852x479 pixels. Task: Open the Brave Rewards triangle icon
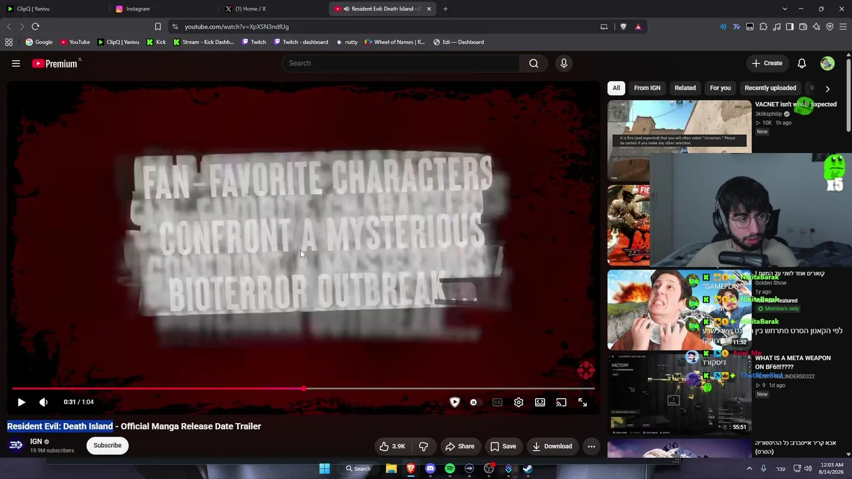tap(638, 27)
